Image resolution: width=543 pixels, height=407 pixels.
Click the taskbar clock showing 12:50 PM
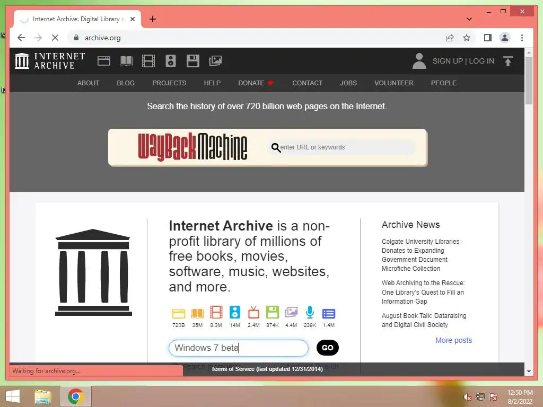coord(520,397)
